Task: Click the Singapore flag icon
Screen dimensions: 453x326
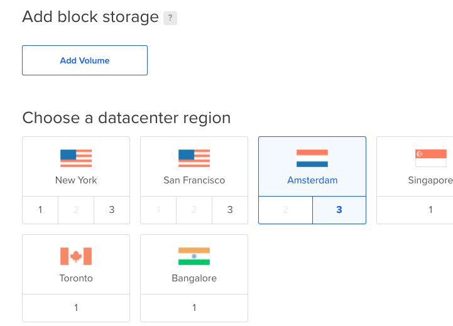Action: (431, 158)
